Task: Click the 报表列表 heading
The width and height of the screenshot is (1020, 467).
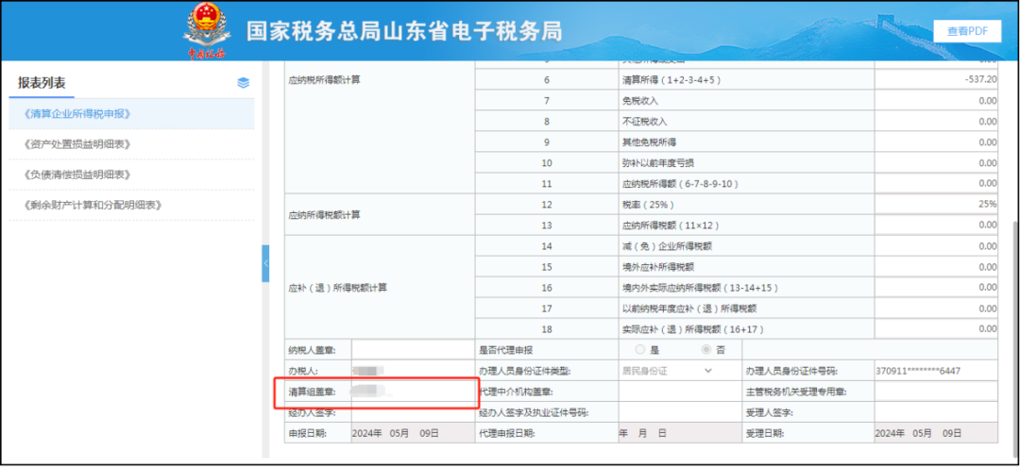Action: point(42,83)
